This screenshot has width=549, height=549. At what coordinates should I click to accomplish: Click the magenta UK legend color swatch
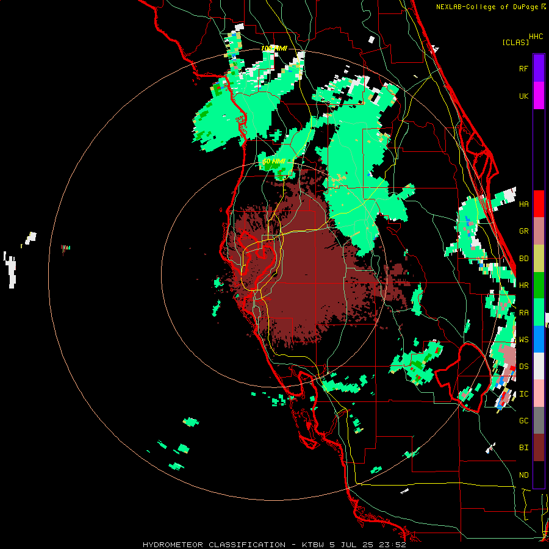(539, 96)
